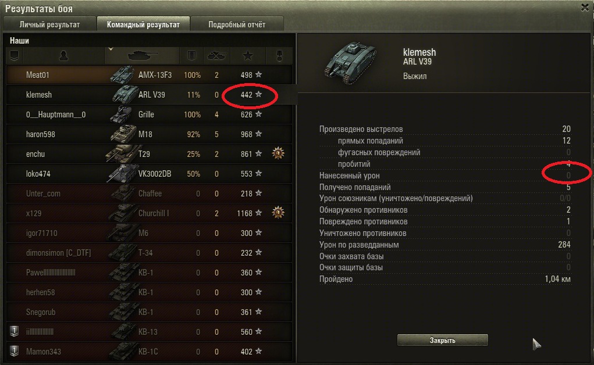Select the Командный результат tab
The height and width of the screenshot is (365, 594).
click(143, 24)
